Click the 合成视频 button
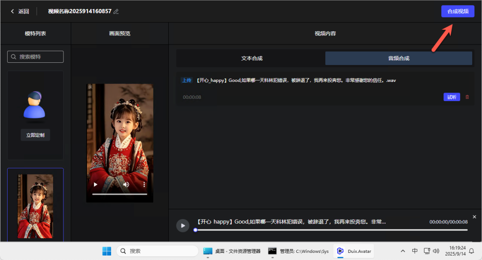This screenshot has width=482, height=260. (457, 12)
